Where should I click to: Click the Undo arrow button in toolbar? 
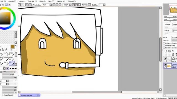click(19, 5)
